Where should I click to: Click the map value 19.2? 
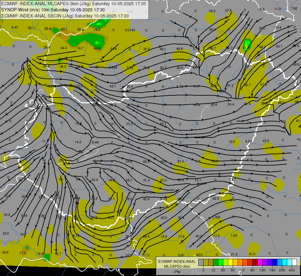212,11
